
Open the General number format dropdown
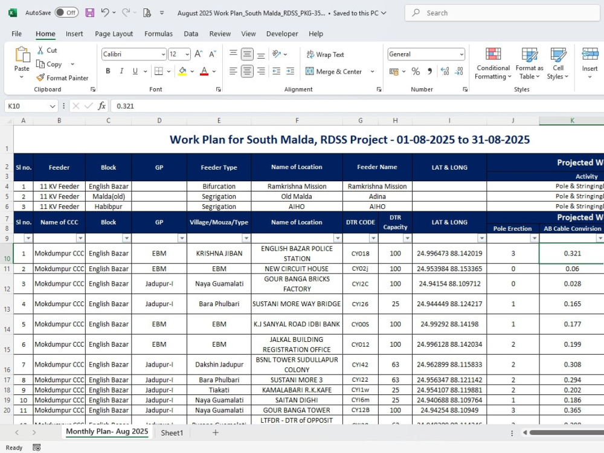461,54
